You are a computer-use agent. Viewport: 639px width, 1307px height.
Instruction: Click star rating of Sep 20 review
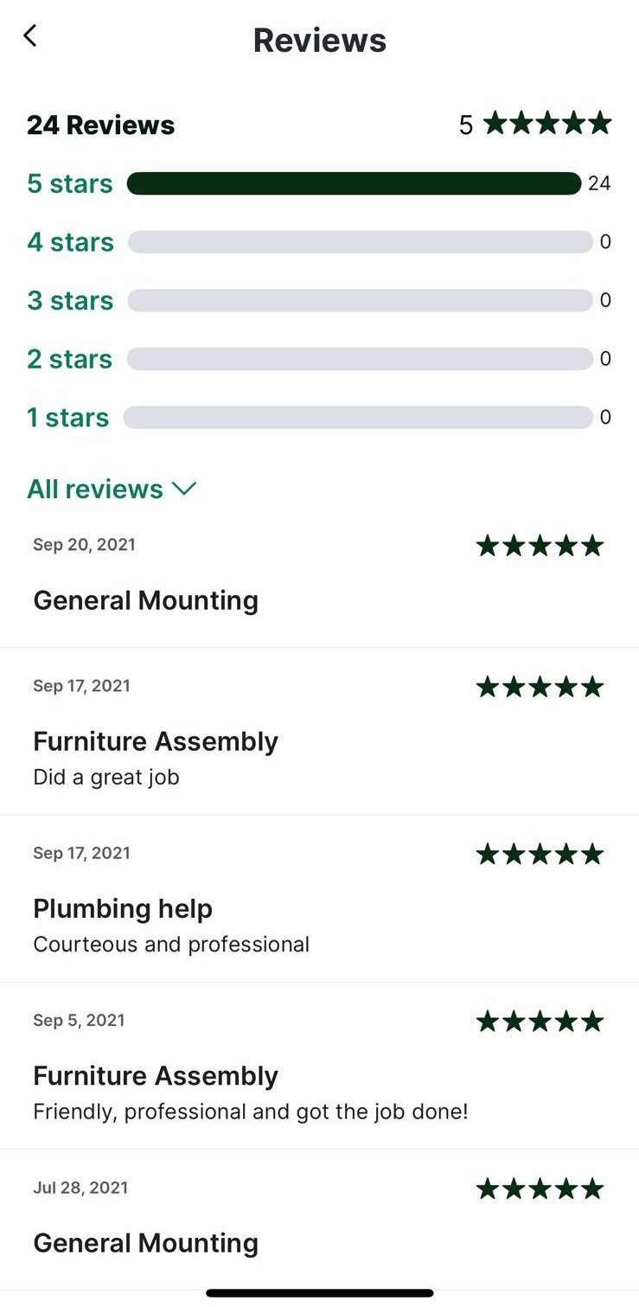point(540,546)
